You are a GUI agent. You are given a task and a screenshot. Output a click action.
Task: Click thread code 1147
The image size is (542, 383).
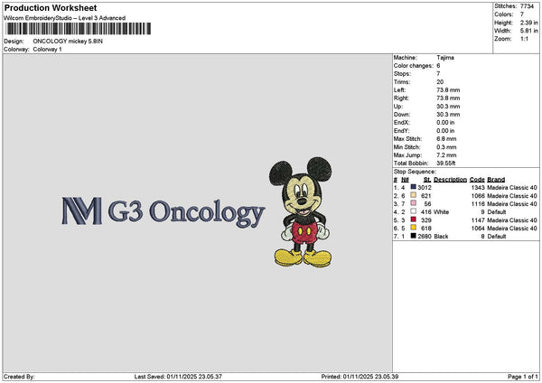click(x=478, y=220)
